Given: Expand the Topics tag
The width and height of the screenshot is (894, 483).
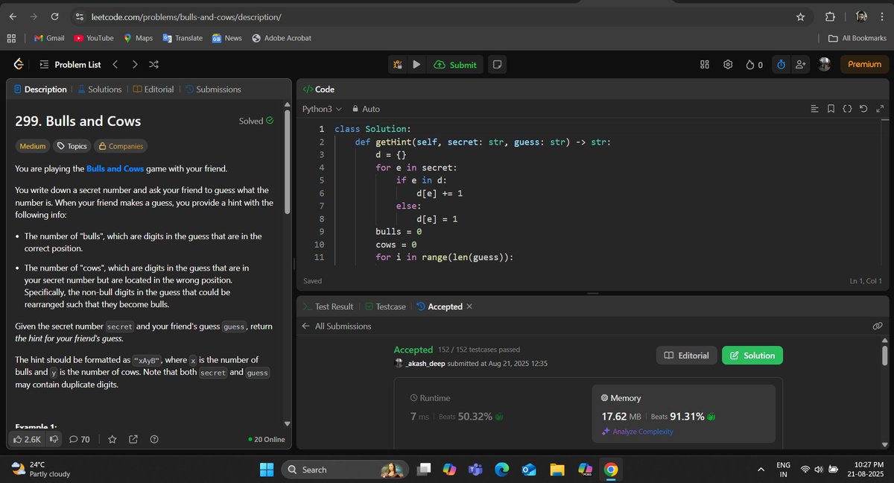Looking at the screenshot, I should [x=72, y=146].
